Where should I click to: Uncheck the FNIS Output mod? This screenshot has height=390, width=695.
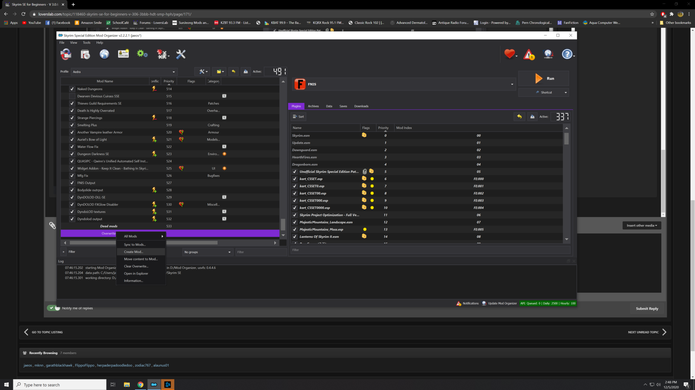click(72, 183)
